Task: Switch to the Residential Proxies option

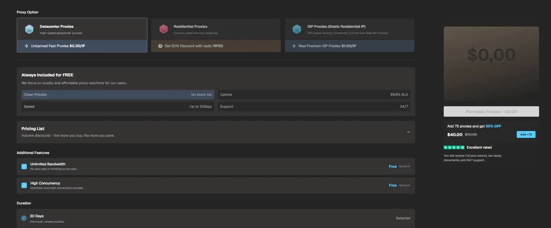Action: (216, 35)
